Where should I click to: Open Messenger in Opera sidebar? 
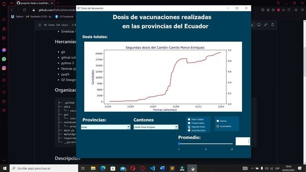pyautogui.click(x=4, y=50)
